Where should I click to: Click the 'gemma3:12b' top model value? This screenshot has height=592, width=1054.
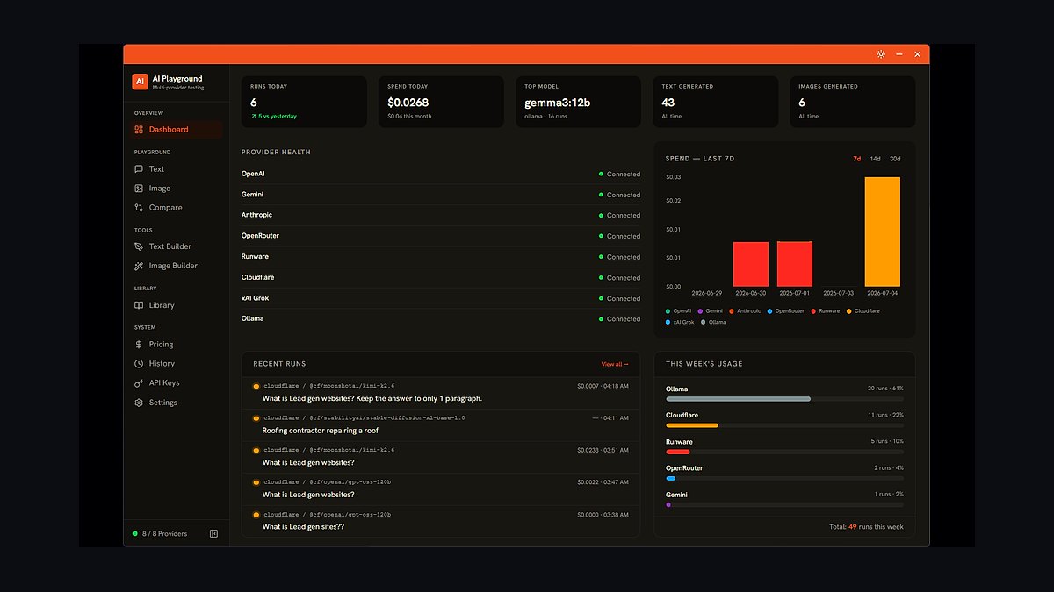tap(557, 103)
